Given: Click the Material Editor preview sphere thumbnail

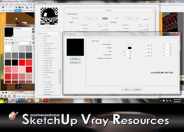Looking at the screenshot, I should click(x=49, y=16).
